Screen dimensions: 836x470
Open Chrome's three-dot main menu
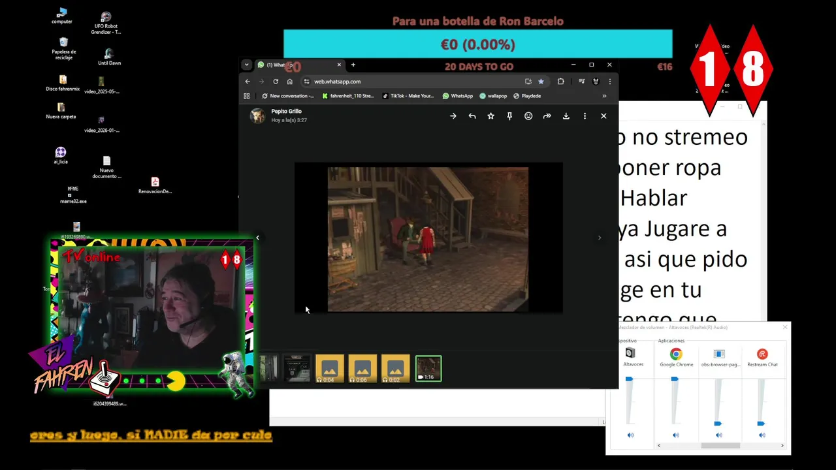(x=610, y=82)
